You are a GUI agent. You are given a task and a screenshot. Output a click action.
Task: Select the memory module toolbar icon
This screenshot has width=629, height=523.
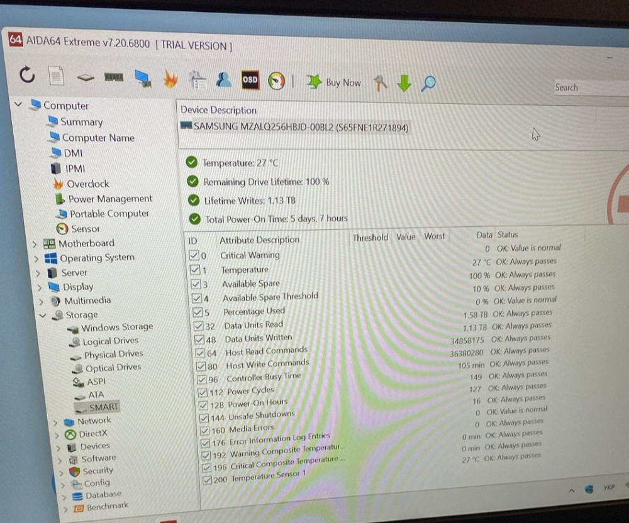point(114,77)
